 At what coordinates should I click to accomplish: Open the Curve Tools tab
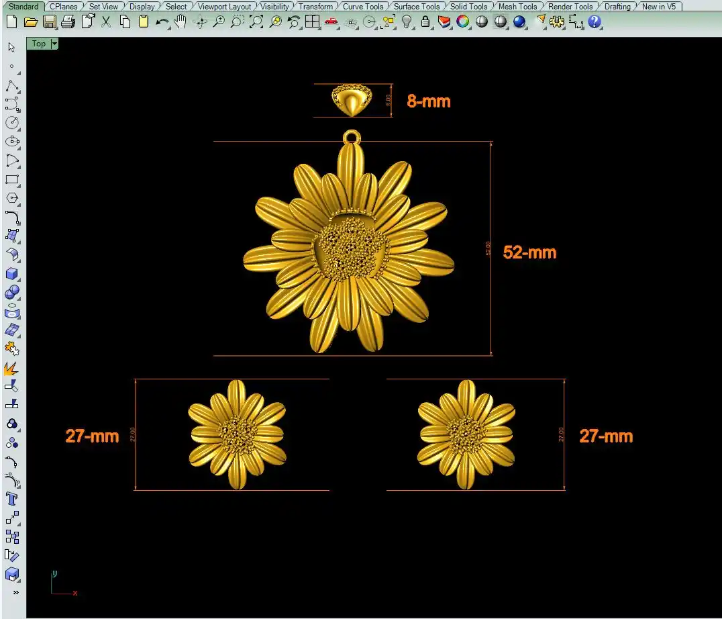click(x=363, y=7)
